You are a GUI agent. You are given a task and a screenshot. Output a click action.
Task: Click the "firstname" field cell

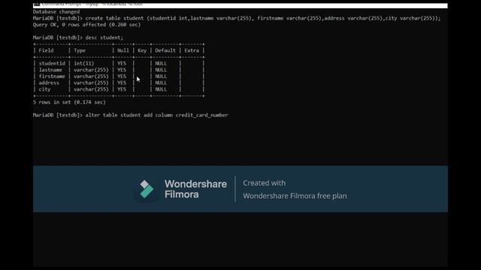52,76
